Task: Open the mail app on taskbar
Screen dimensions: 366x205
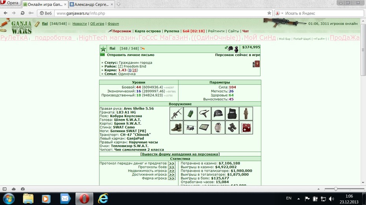Action: pyautogui.click(x=65, y=199)
